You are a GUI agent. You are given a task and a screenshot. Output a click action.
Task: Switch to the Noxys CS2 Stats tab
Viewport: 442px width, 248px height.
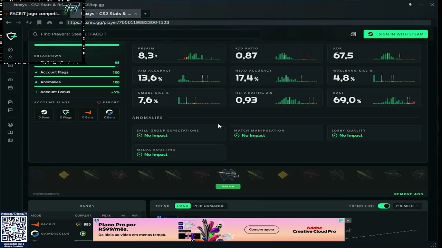[x=106, y=14]
